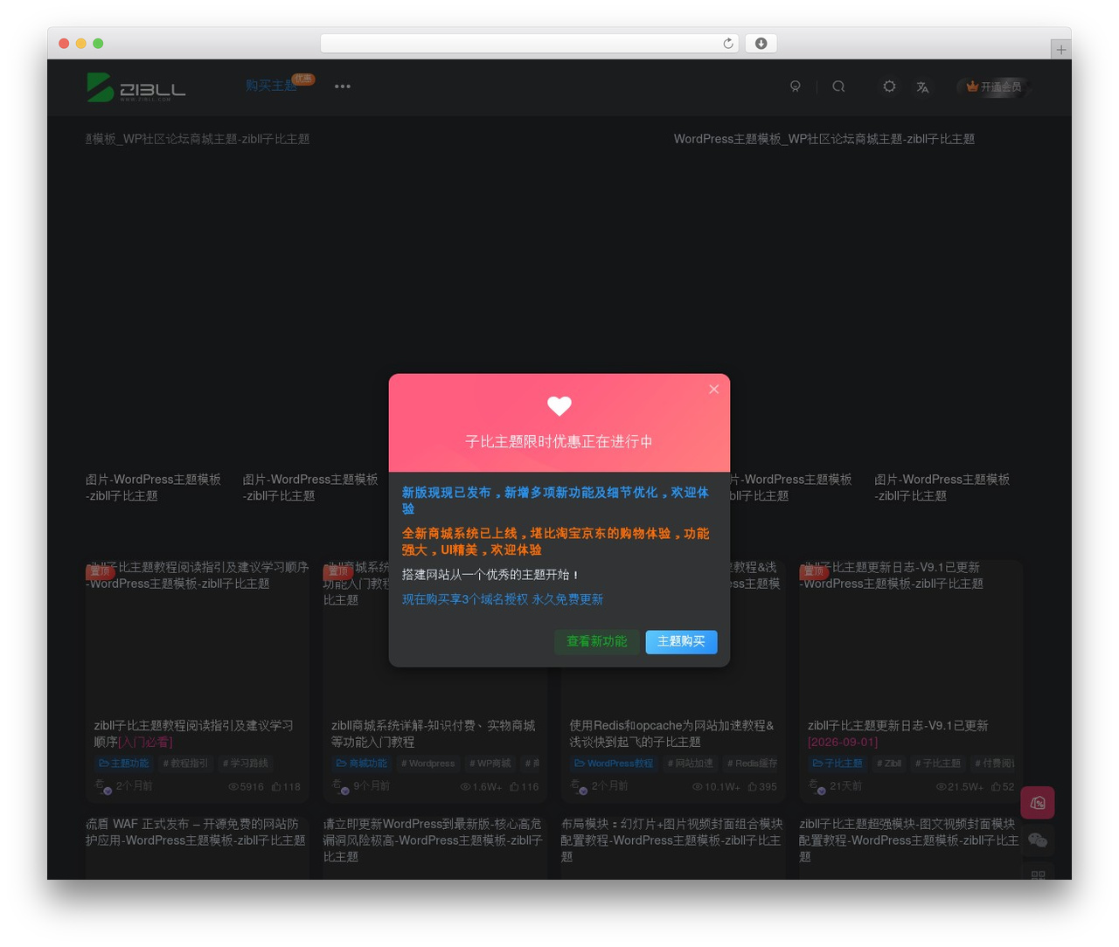Toggle the light/dark theme sun icon
The height and width of the screenshot is (947, 1119).
(x=889, y=86)
